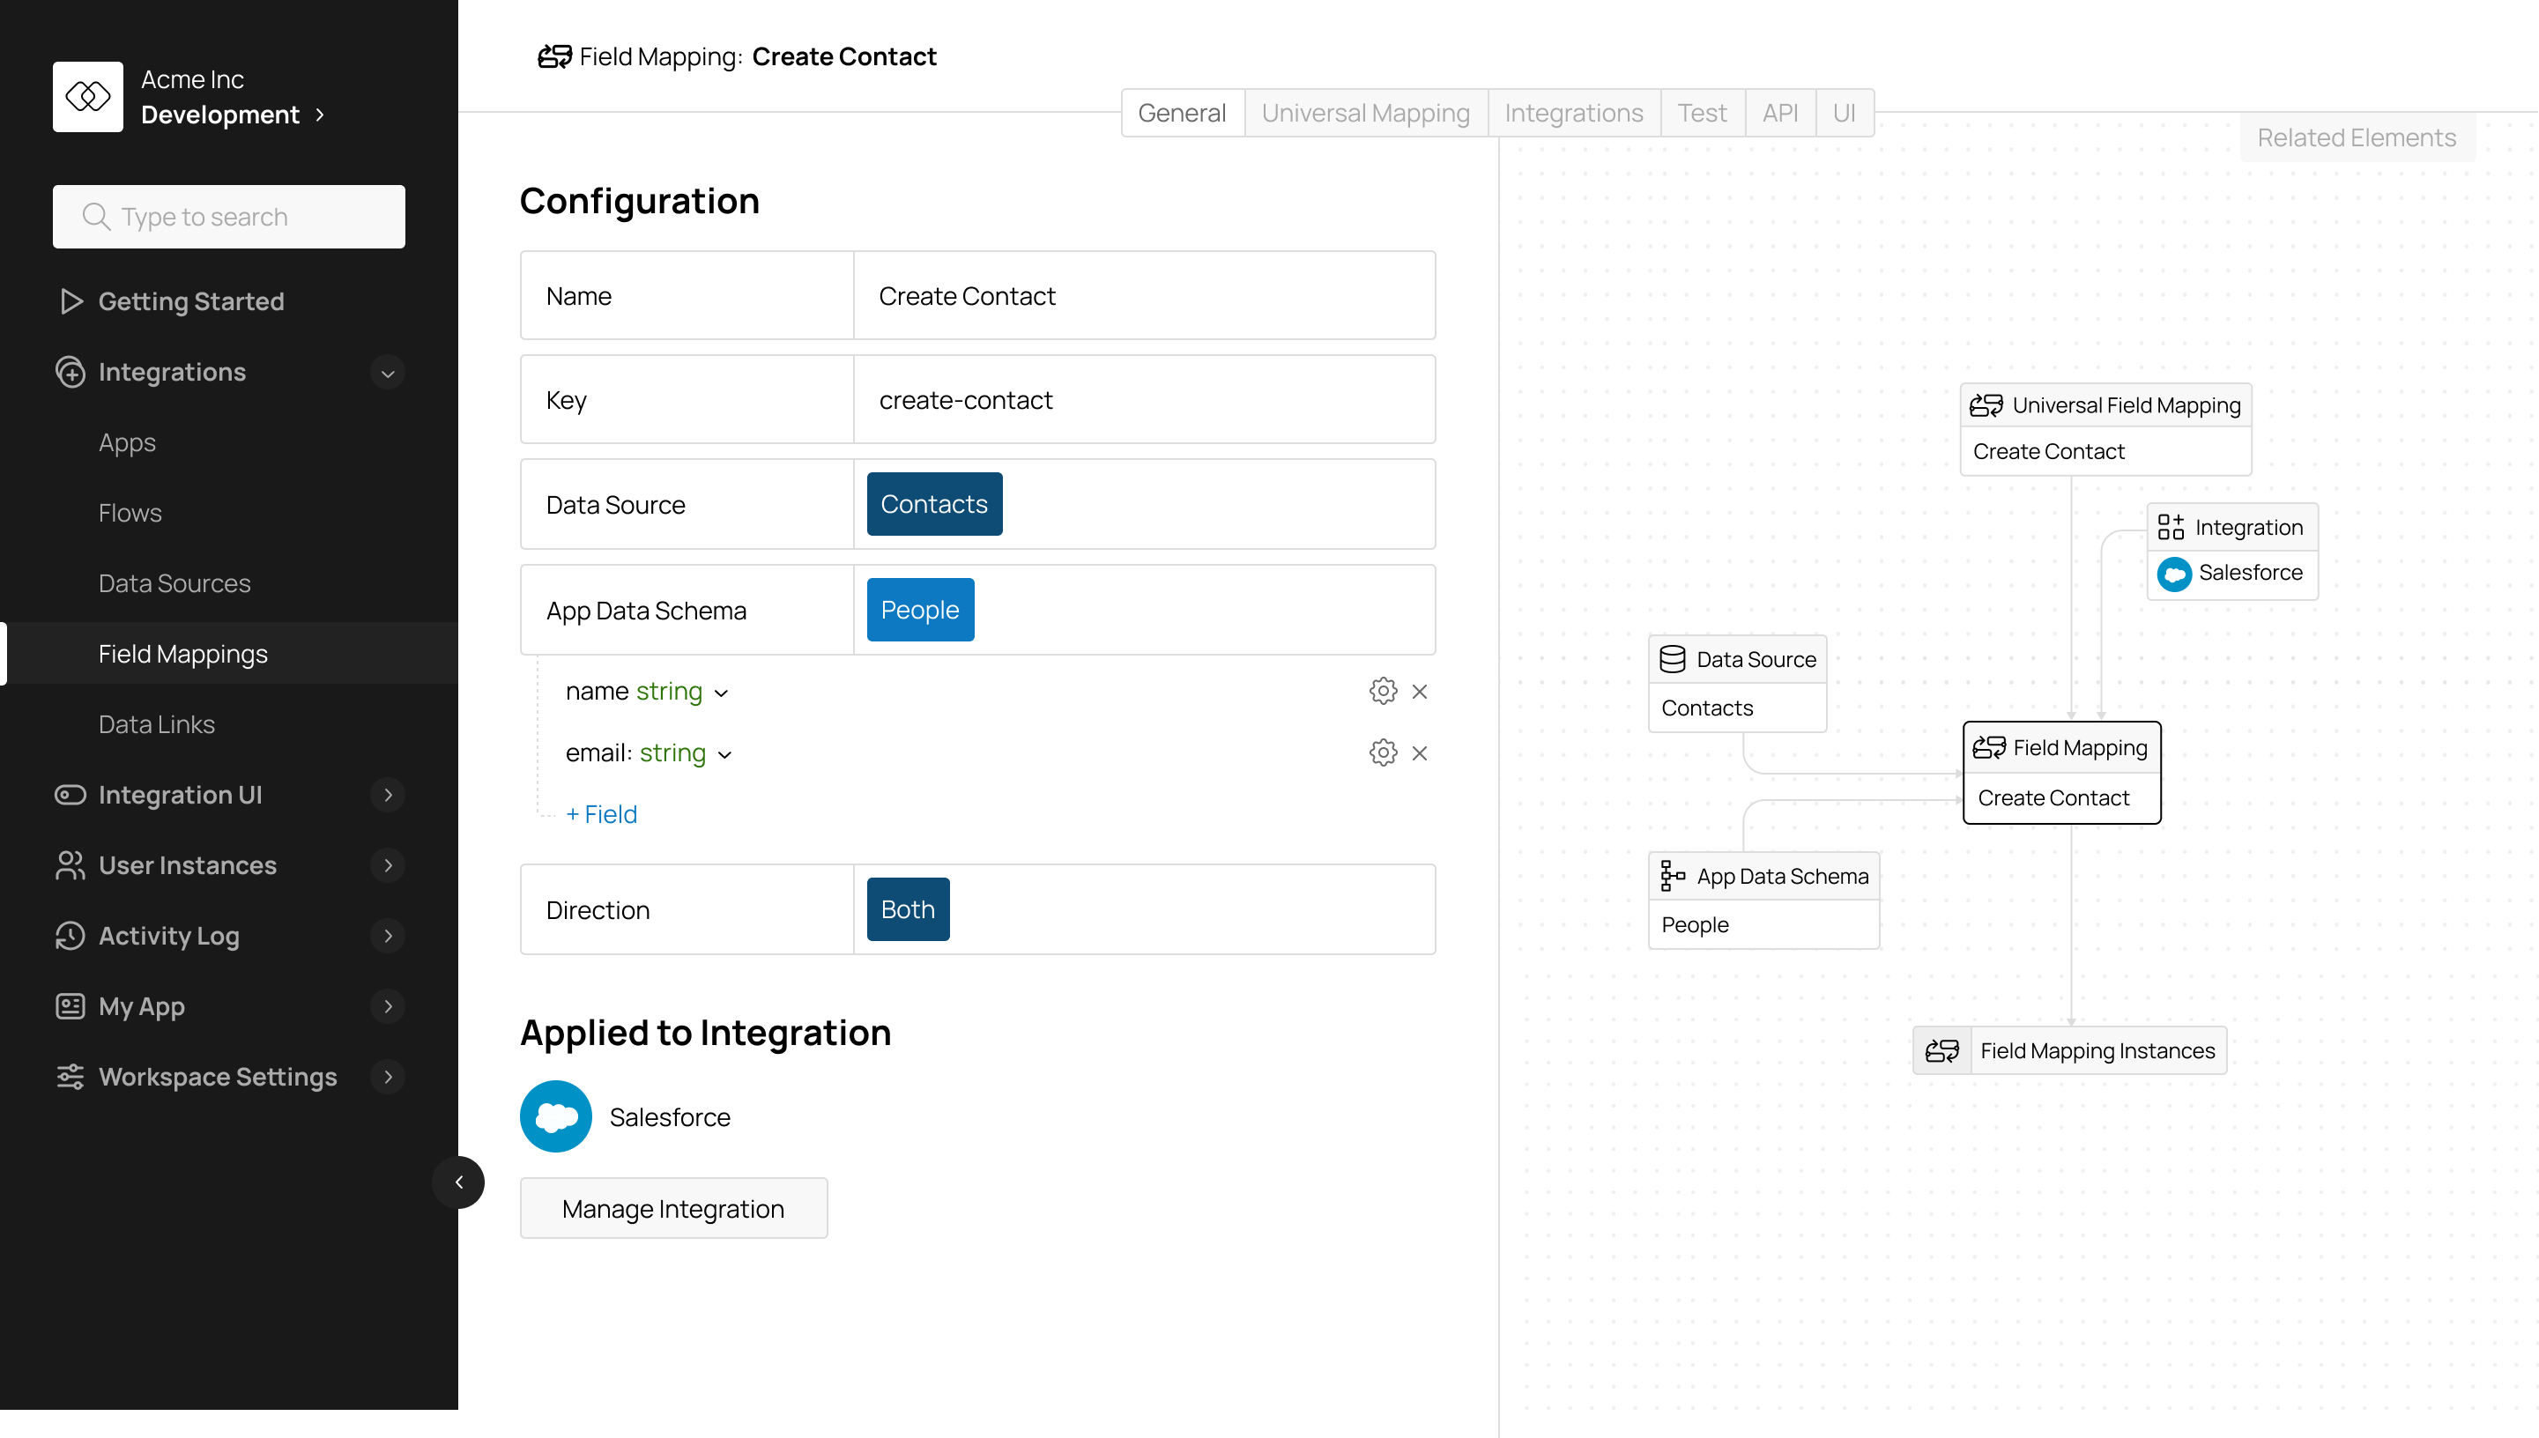Click the Manage Integration button

pos(673,1208)
